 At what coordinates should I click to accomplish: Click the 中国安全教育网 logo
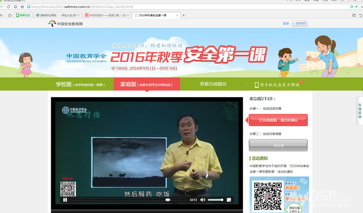66,24
